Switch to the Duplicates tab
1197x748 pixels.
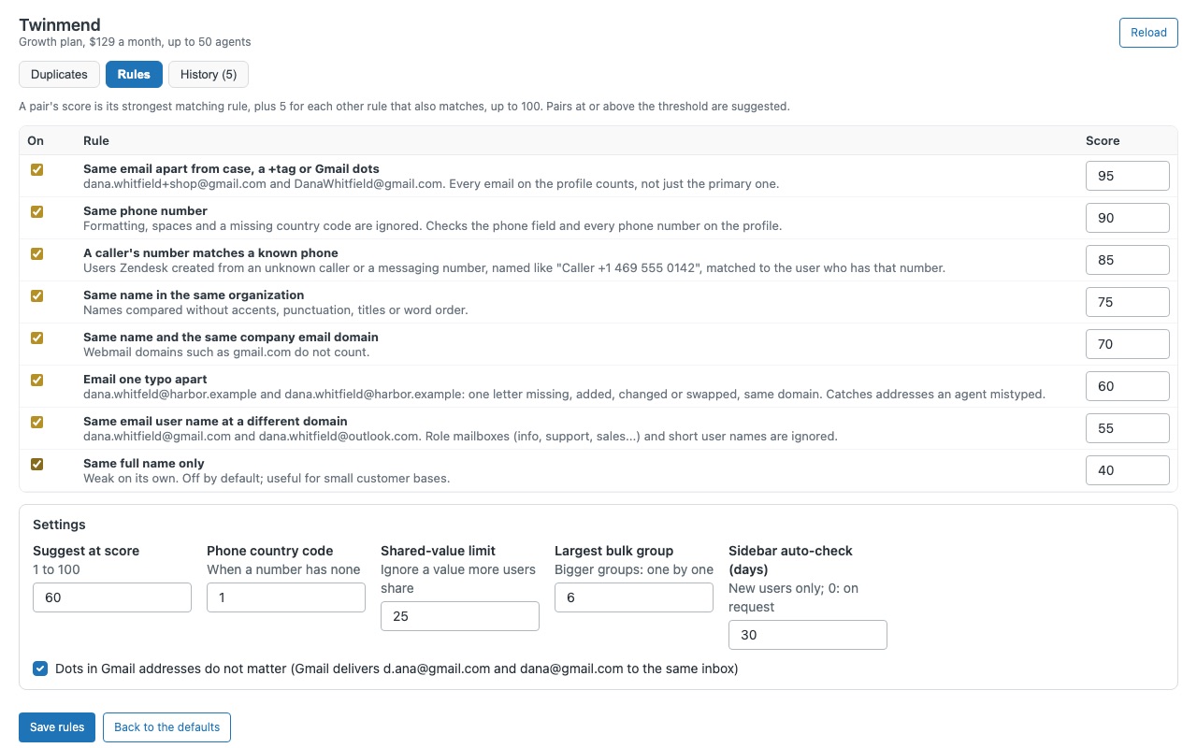[59, 74]
